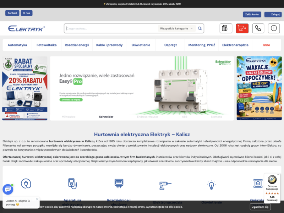Click the drill Elektronarzędzia icon
This screenshot has height=213, width=284.
coord(165,186)
